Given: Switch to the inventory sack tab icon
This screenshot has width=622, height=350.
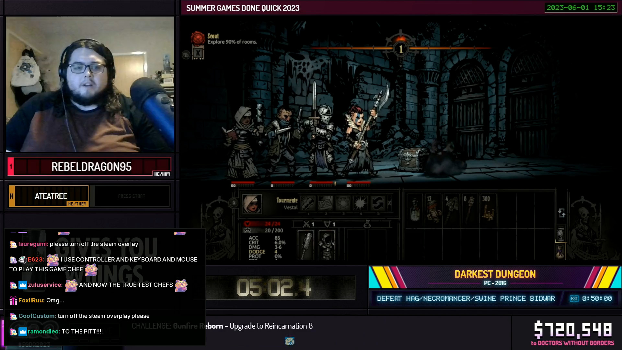Looking at the screenshot, I should pos(560,251).
